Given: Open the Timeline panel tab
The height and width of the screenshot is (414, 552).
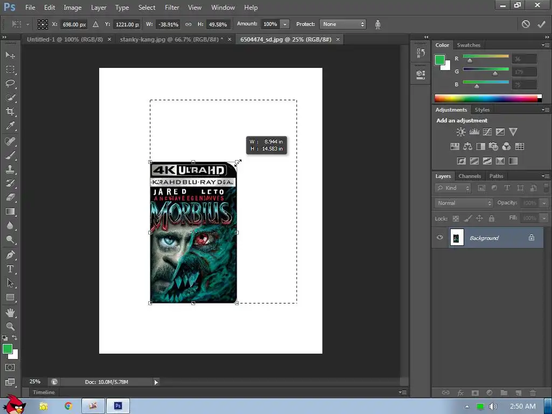Looking at the screenshot, I should click(x=44, y=392).
